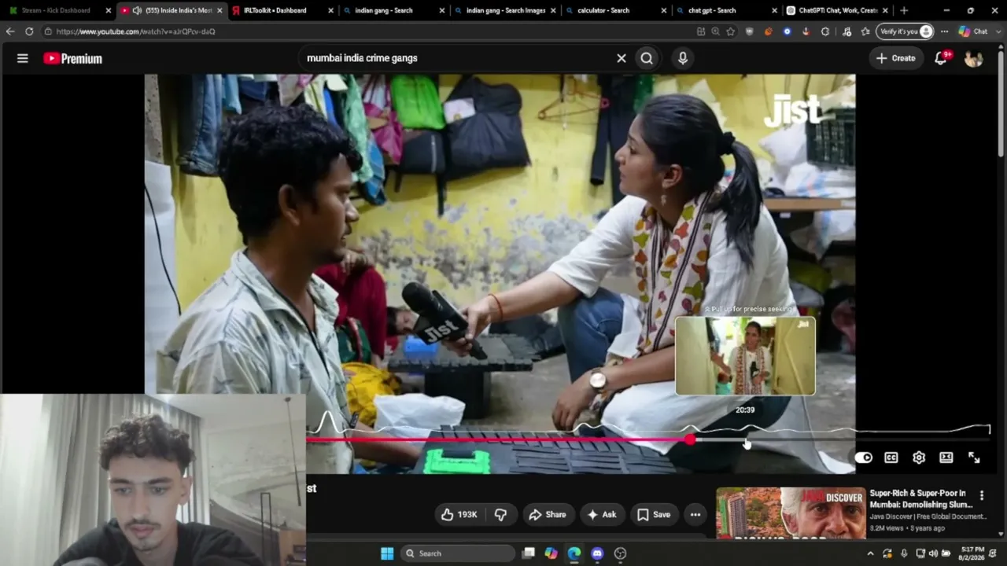Focus the browser address bar URL
The image size is (1007, 566).
tap(135, 31)
